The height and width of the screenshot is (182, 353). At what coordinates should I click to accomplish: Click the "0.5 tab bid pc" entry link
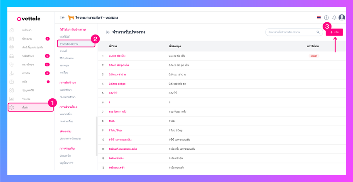pos(117,84)
